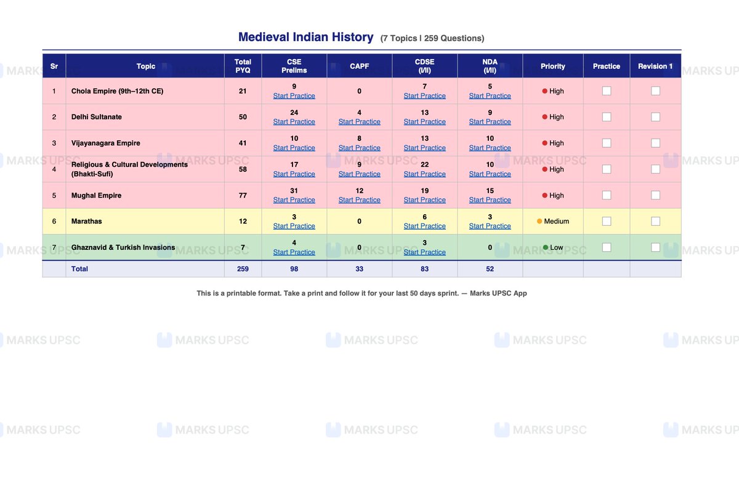Open NDA Start Practice for Chola Empire
Screen dimensions: 739x480
[490, 96]
